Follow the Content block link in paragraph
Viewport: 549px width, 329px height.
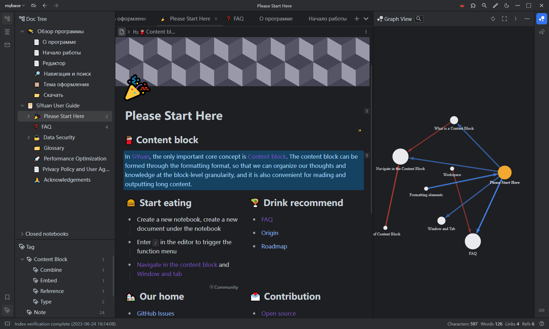267,157
